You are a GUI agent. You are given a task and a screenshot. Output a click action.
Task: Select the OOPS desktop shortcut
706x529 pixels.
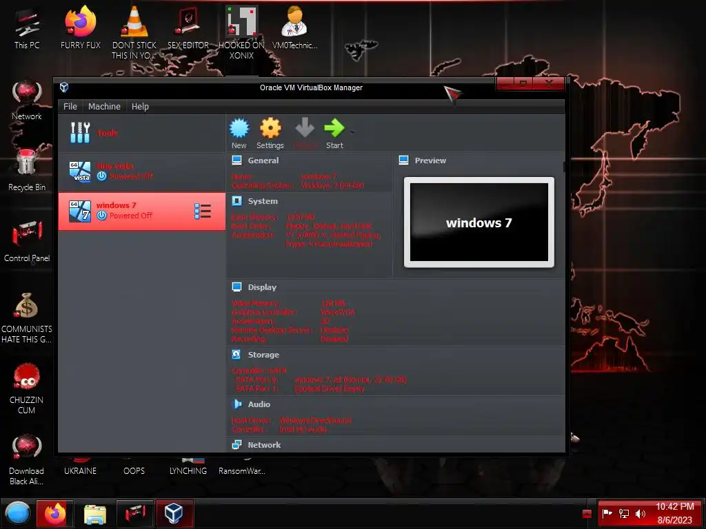tap(134, 467)
